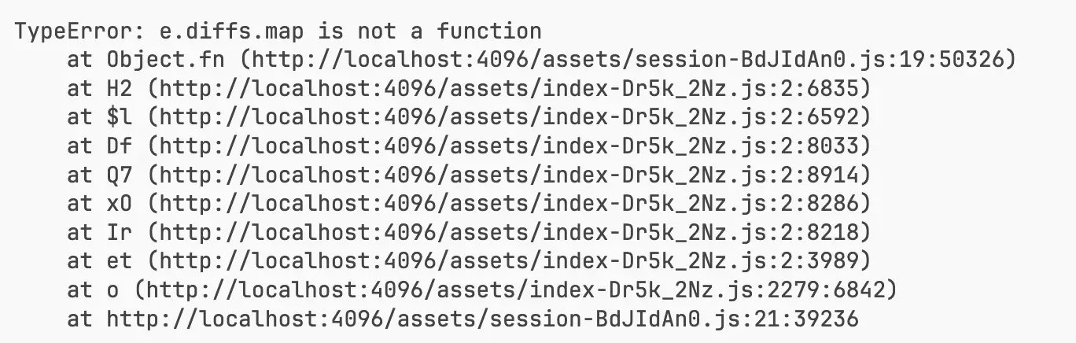The width and height of the screenshot is (1076, 343).
Task: Open the index-Dr5k_2Nz.js:2:6592 source link
Action: (x=509, y=117)
